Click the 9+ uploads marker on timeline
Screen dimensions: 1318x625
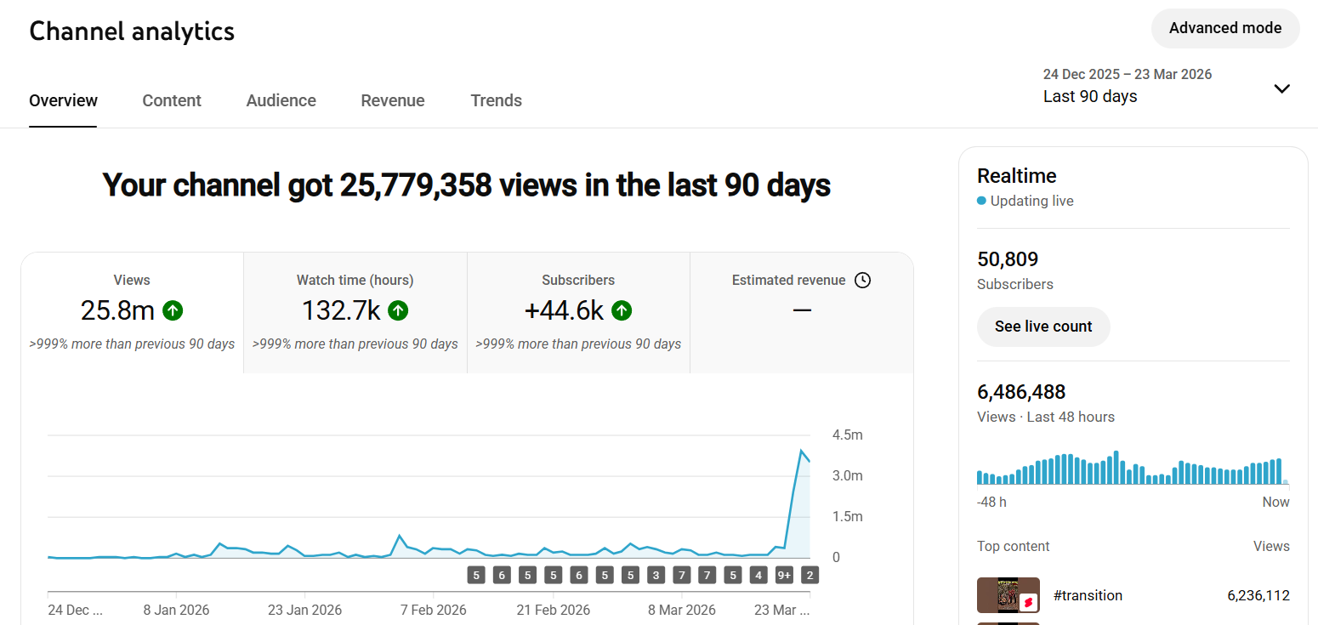[784, 576]
